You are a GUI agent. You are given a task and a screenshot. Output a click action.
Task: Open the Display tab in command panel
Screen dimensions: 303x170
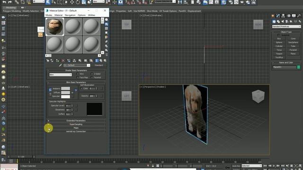point(294,16)
